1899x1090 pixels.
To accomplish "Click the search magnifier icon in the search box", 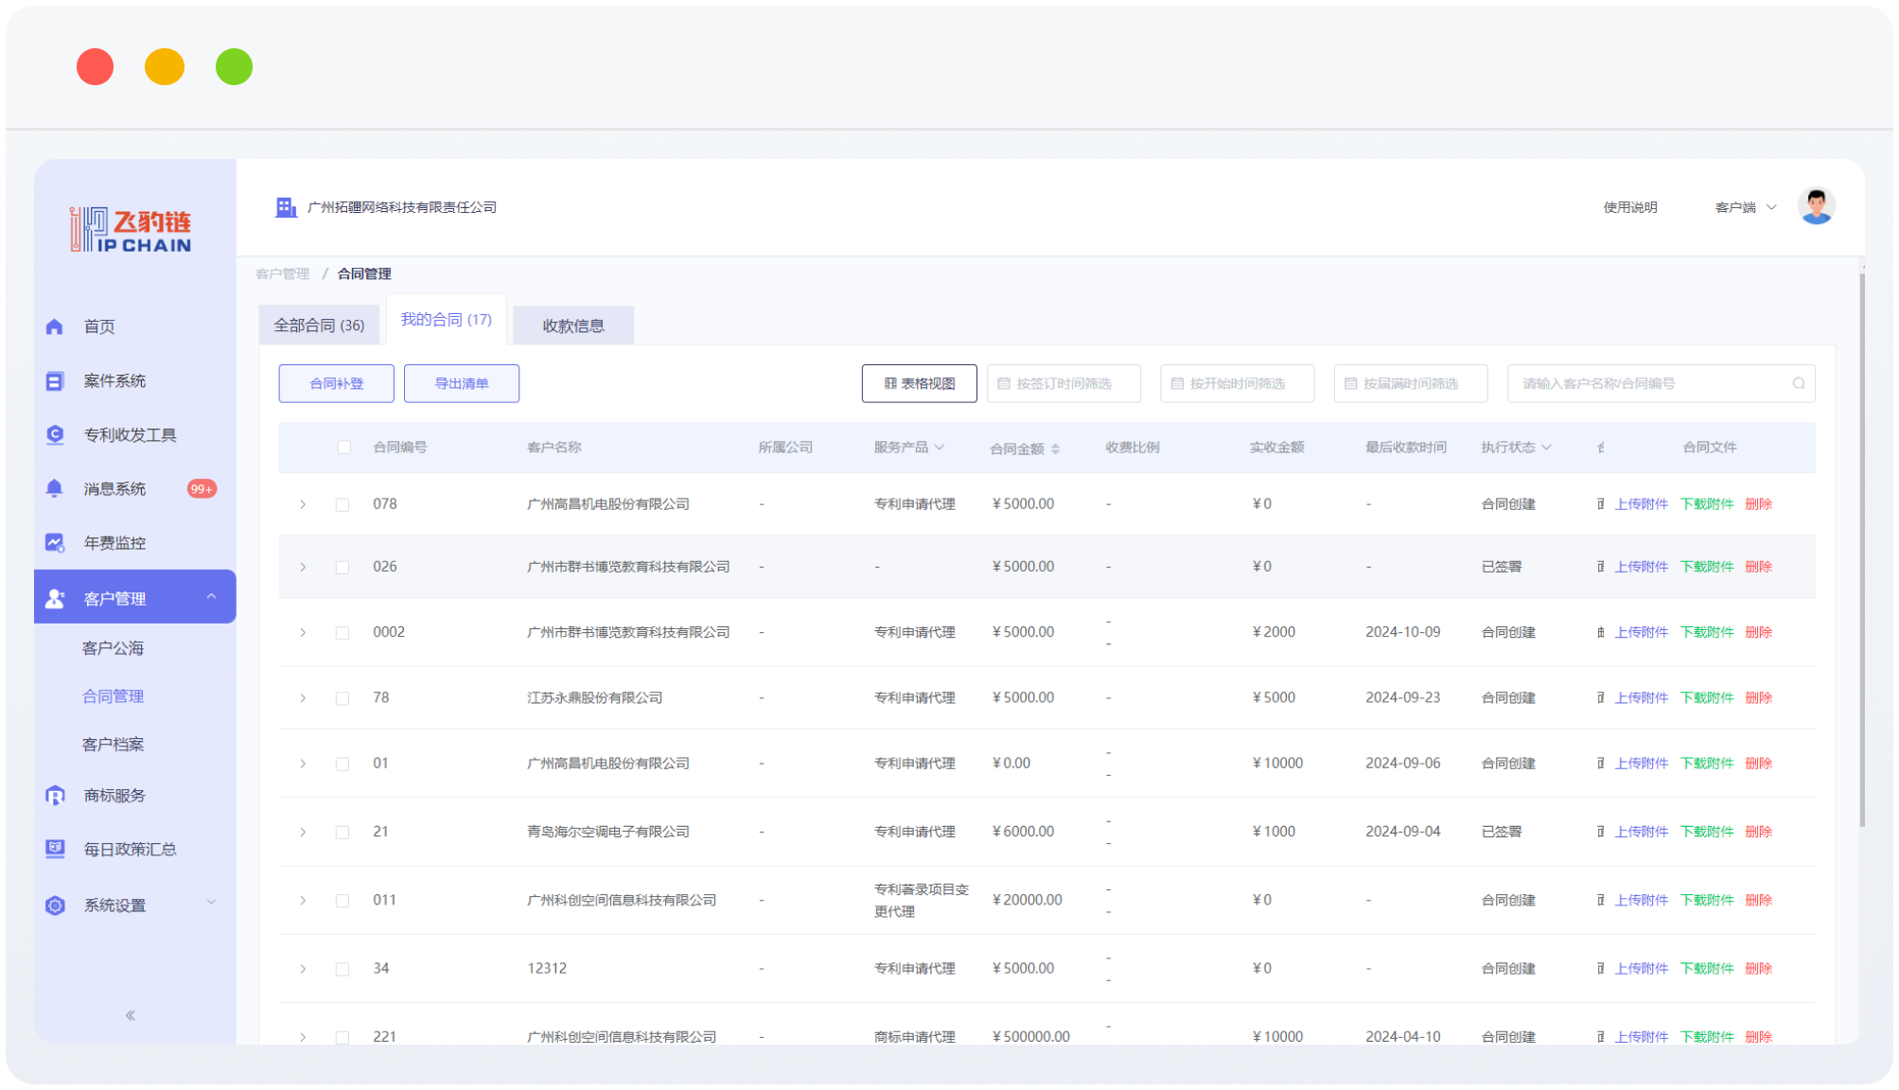I will point(1798,383).
